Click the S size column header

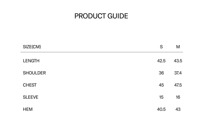(x=161, y=47)
